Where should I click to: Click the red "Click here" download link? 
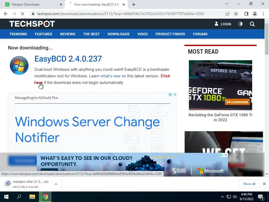click(165, 76)
